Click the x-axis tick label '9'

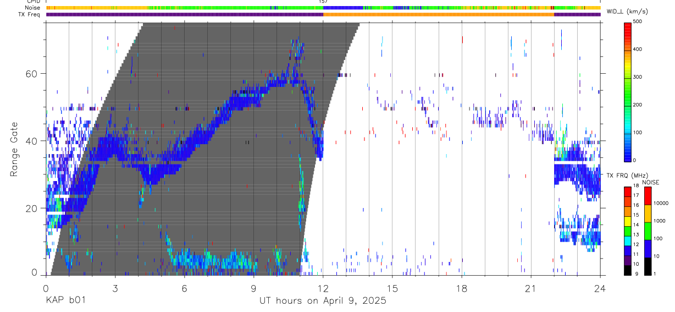pos(254,288)
